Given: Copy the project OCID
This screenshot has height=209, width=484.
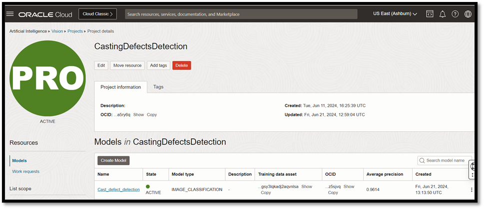Looking at the screenshot, I should coord(152,114).
